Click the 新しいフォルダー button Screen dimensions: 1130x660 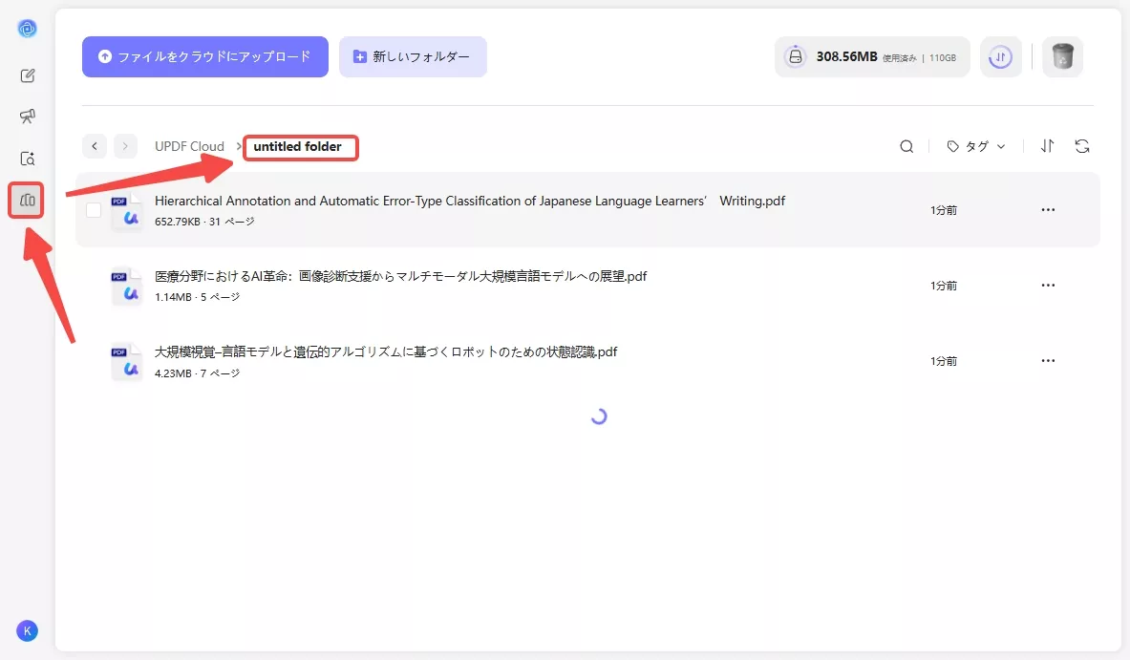point(413,56)
